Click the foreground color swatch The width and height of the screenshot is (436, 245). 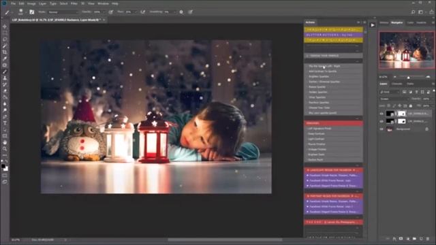3,166
